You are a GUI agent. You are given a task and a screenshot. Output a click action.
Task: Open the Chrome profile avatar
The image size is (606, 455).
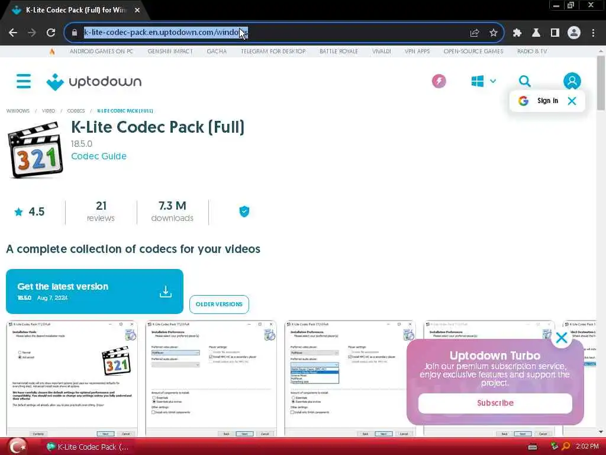pos(574,33)
